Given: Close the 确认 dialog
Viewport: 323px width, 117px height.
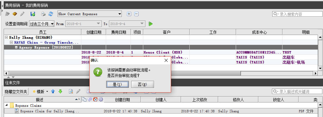Looking at the screenshot, I should (166, 60).
